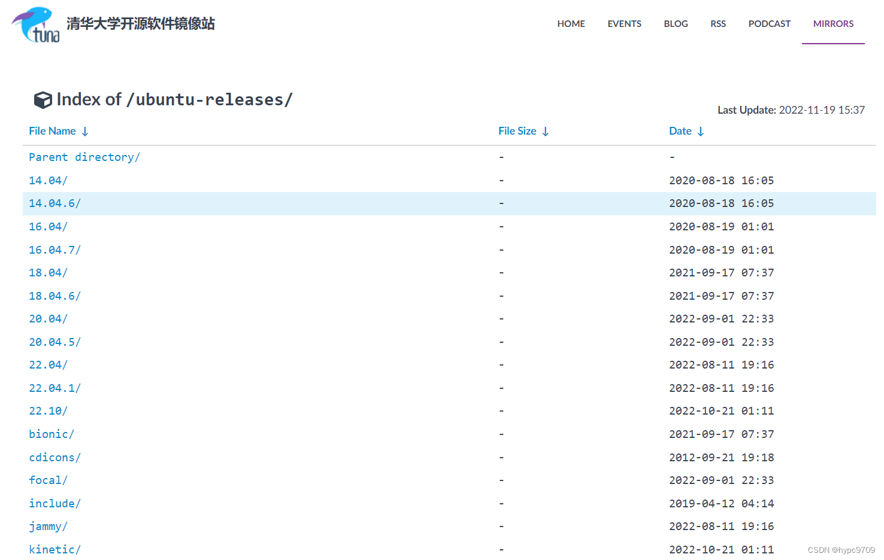This screenshot has height=560, width=884.
Task: Open the 22.04/ release folder
Action: [48, 365]
